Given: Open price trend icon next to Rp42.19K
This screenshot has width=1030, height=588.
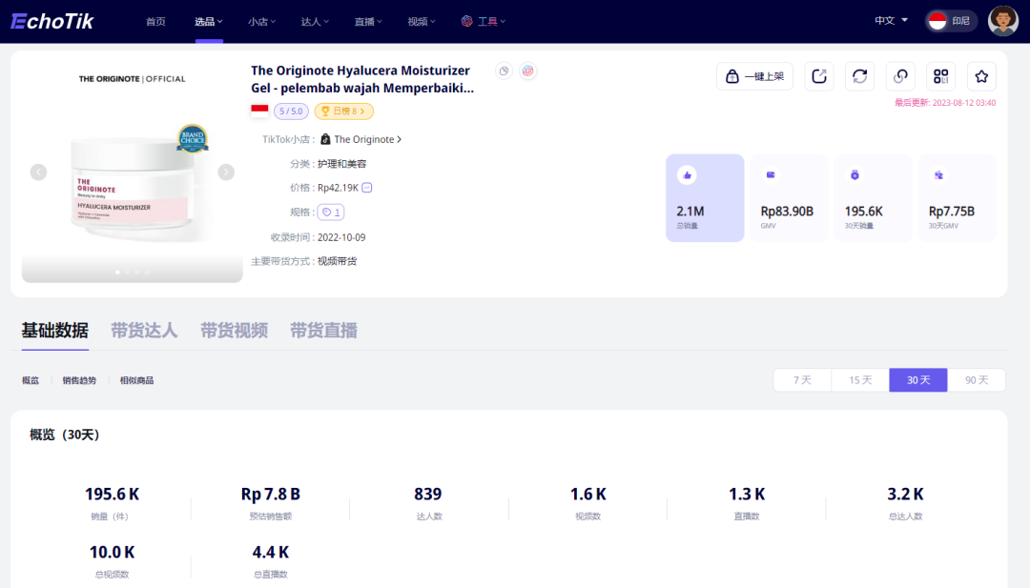Looking at the screenshot, I should pos(367,188).
